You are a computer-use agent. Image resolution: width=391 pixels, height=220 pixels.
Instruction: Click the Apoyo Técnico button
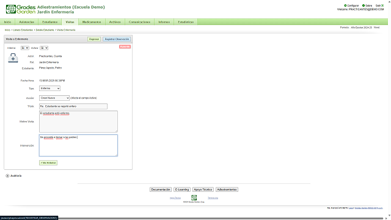[203, 189]
